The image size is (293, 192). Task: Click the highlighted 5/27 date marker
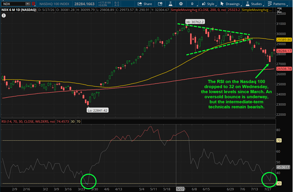(180, 189)
